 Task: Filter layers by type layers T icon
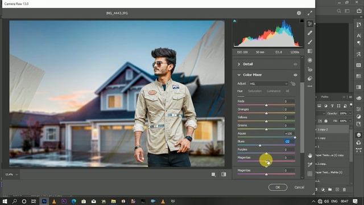pyautogui.click(x=332, y=106)
